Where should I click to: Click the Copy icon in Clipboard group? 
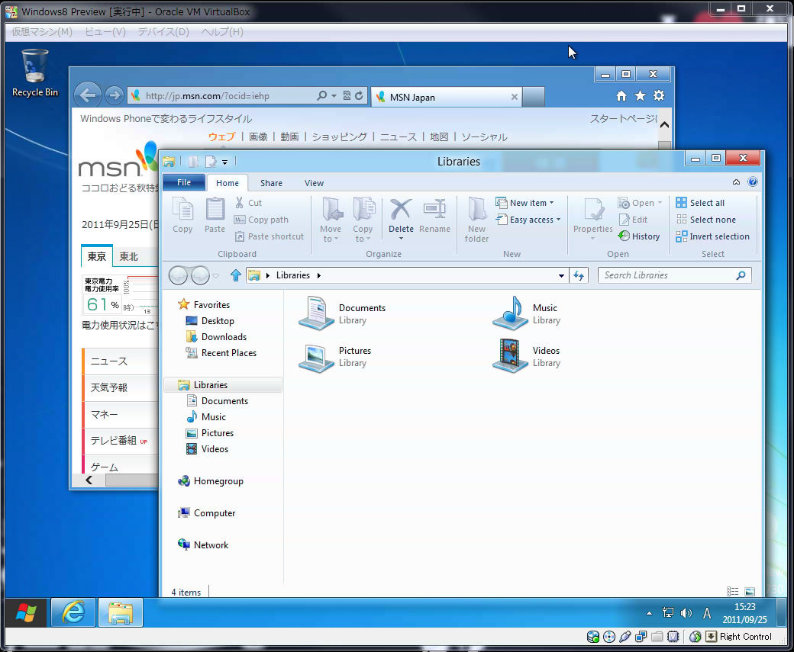tap(182, 209)
